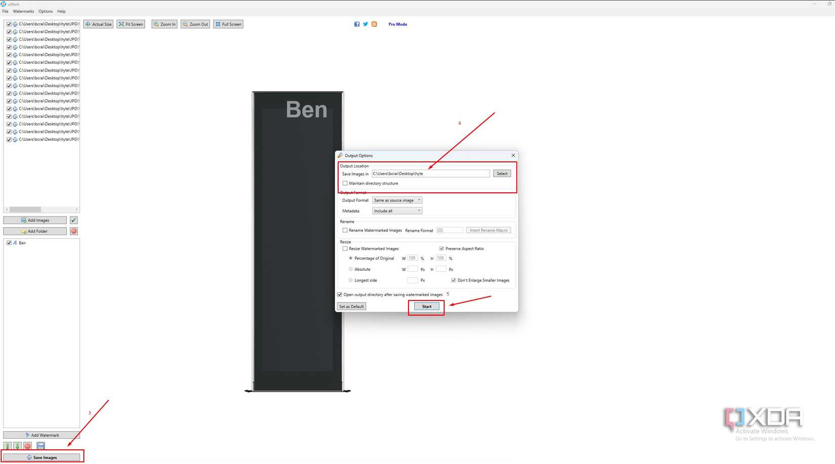Click the Add Watermark button
The height and width of the screenshot is (464, 835).
point(41,435)
